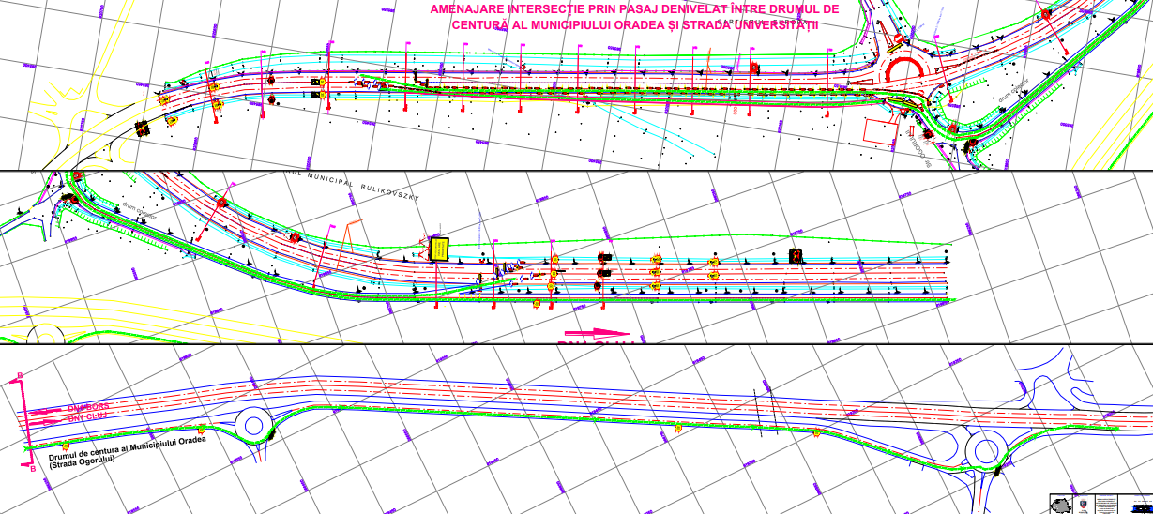Click the black traffic signal symbol in middle strip

[x=796, y=255]
